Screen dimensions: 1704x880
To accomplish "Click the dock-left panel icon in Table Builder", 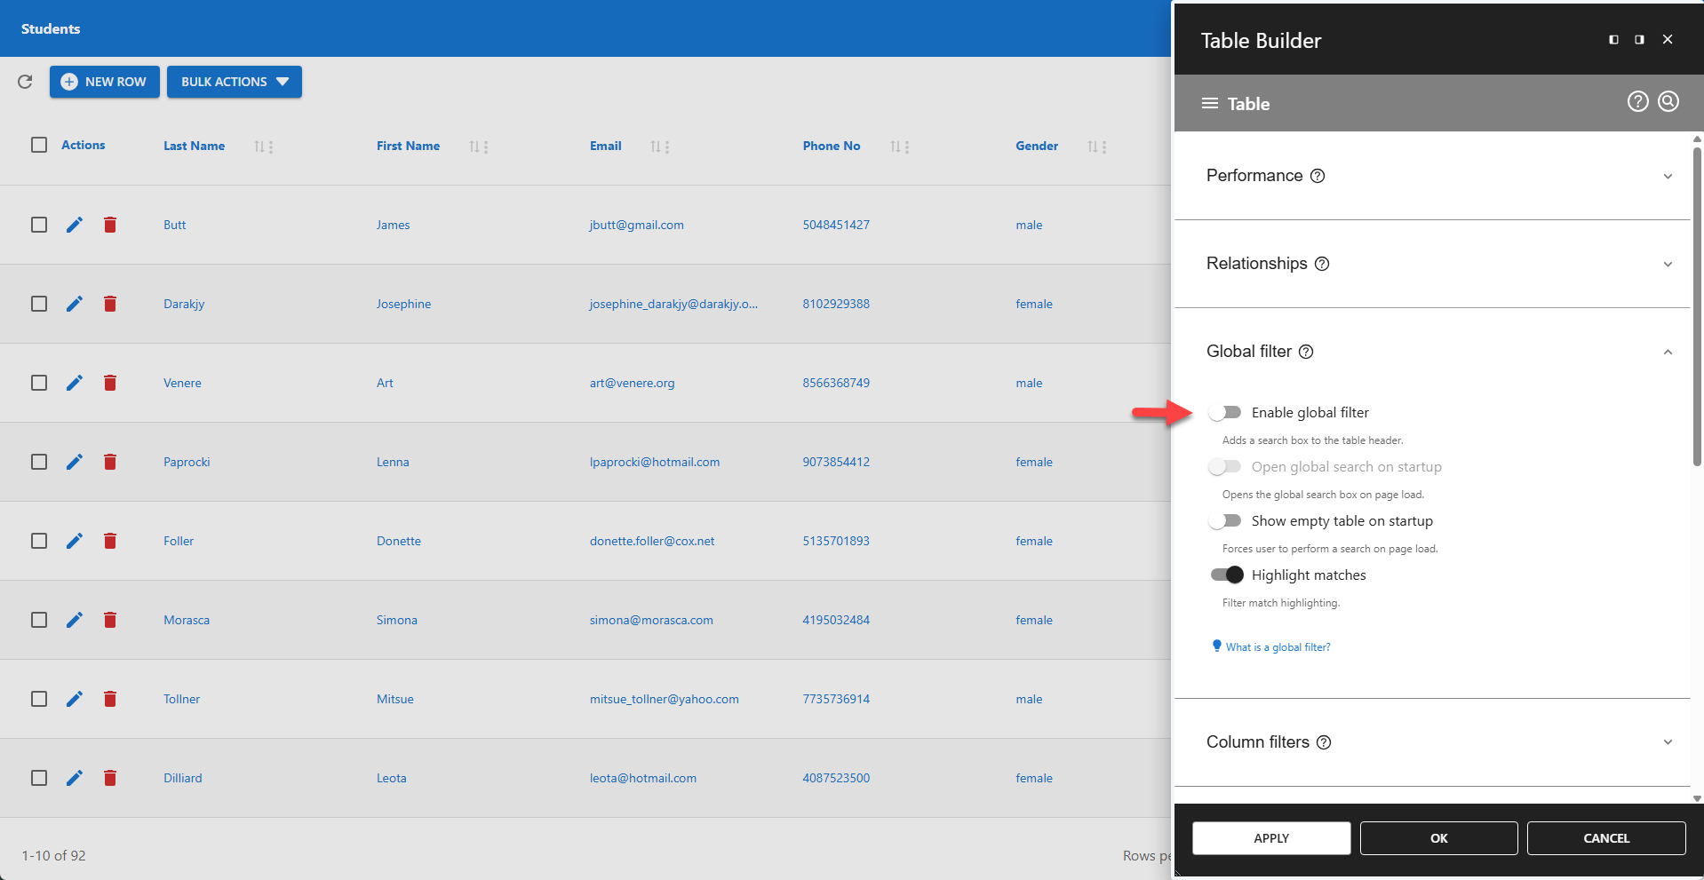I will (1612, 39).
